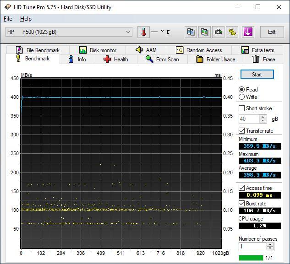290x264 pixels.
Task: Increase short stroke size stepper up
Action: click(263, 117)
